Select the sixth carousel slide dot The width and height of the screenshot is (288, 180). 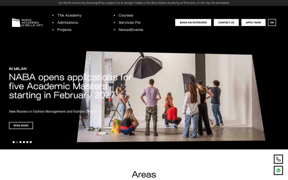point(31,142)
